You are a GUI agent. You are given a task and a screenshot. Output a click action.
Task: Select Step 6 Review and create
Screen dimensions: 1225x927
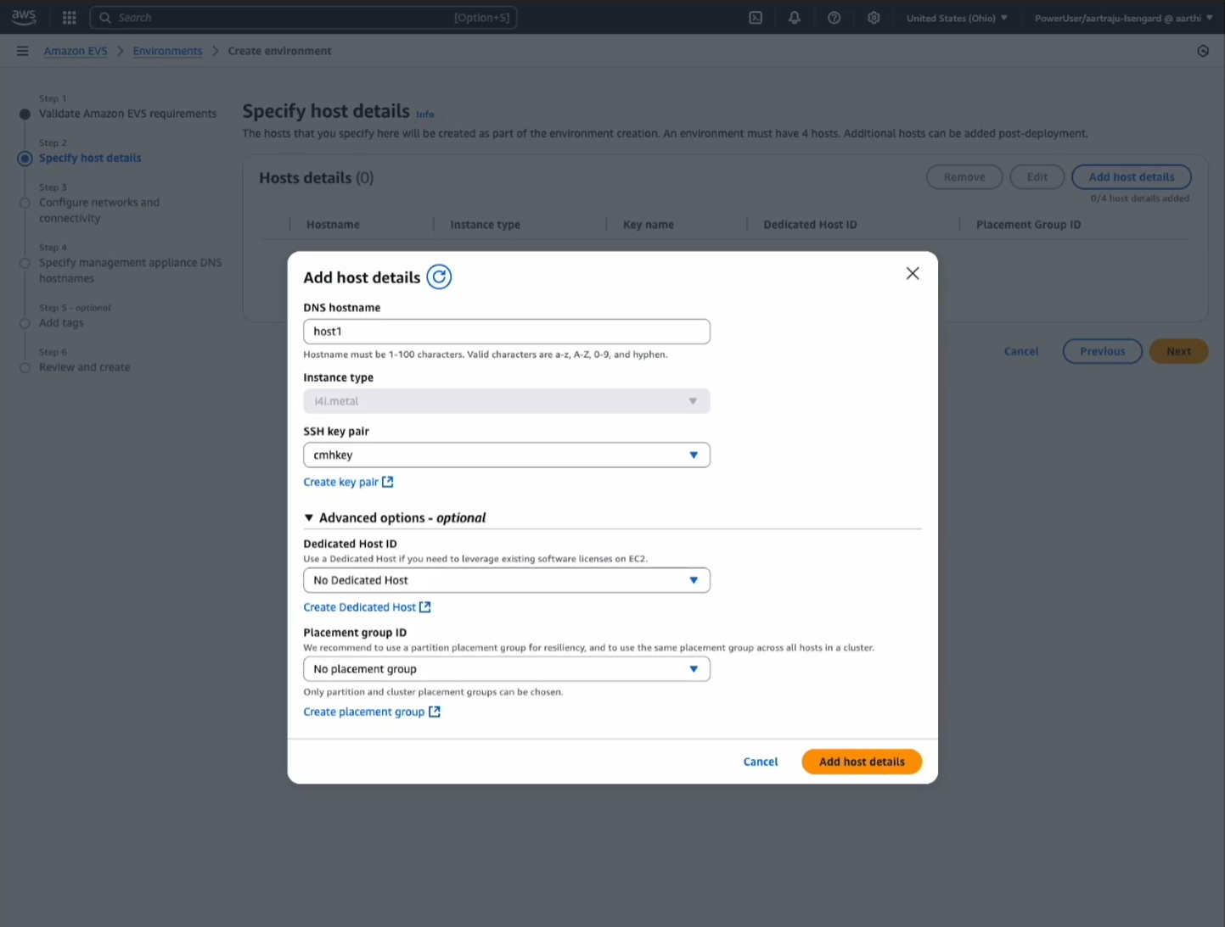click(85, 367)
